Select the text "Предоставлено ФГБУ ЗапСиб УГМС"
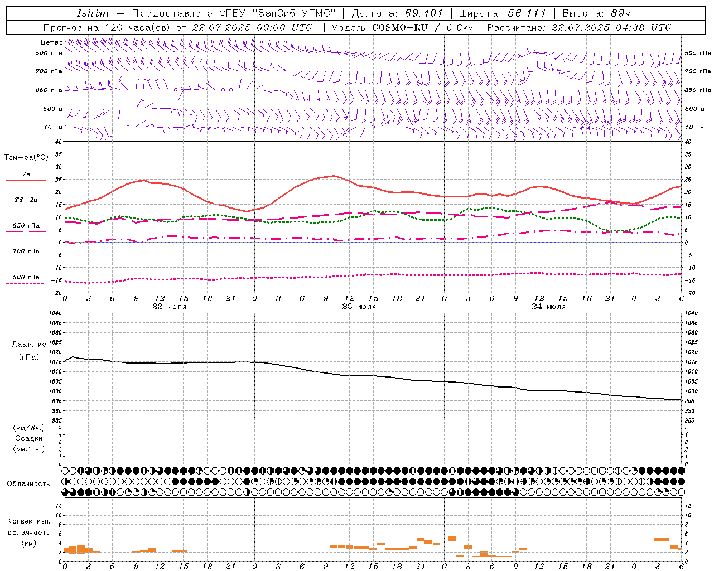 coord(234,13)
